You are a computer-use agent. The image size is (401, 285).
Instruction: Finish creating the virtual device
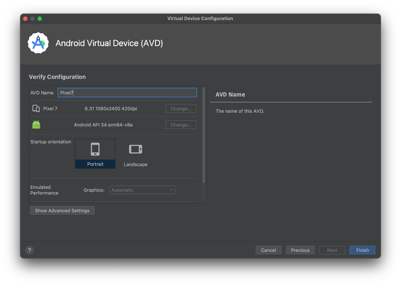[362, 250]
